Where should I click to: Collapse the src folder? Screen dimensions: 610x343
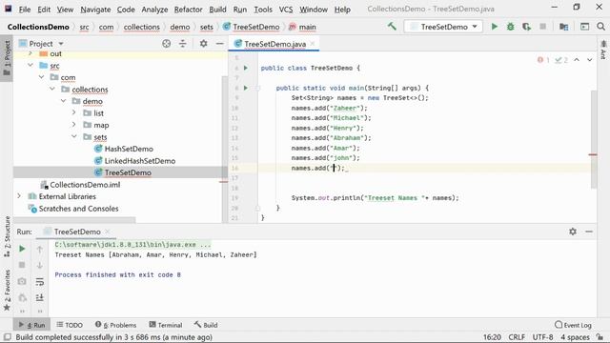[30, 66]
